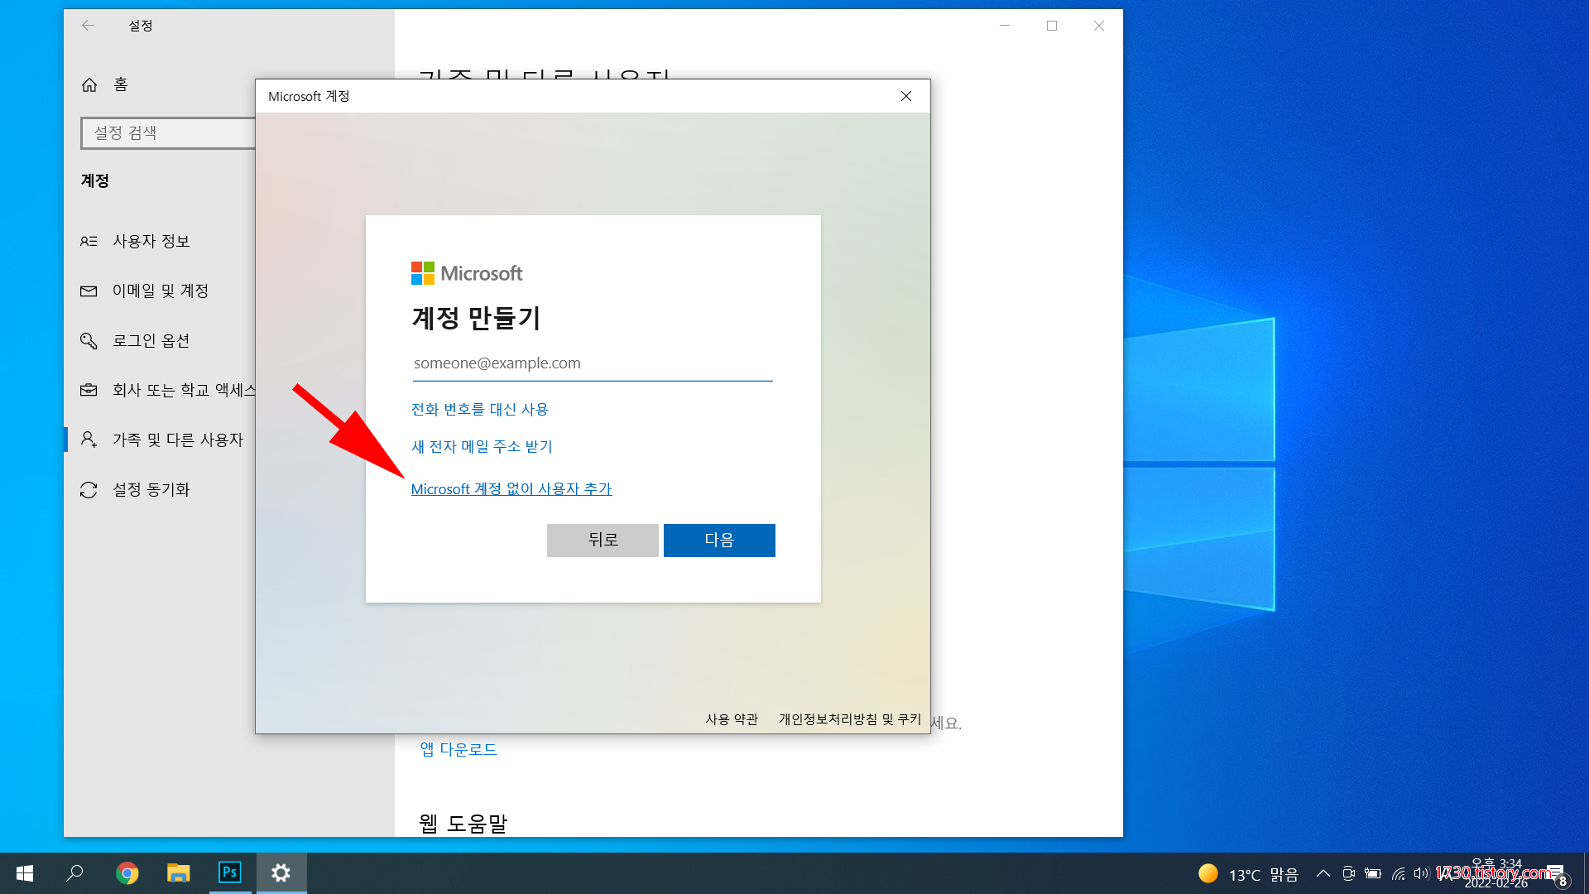Click the volume icon in system tray
This screenshot has height=894, width=1589.
[x=1421, y=873]
